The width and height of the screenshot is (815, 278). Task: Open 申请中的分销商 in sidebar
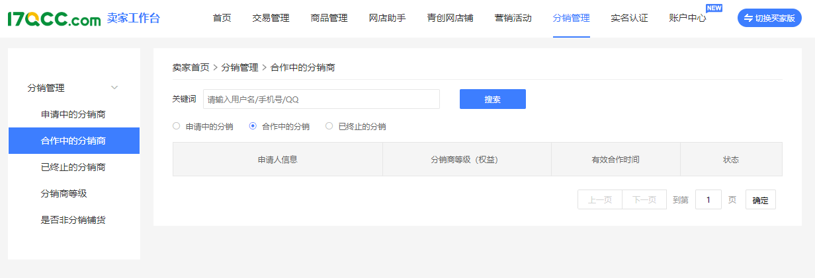pos(73,114)
